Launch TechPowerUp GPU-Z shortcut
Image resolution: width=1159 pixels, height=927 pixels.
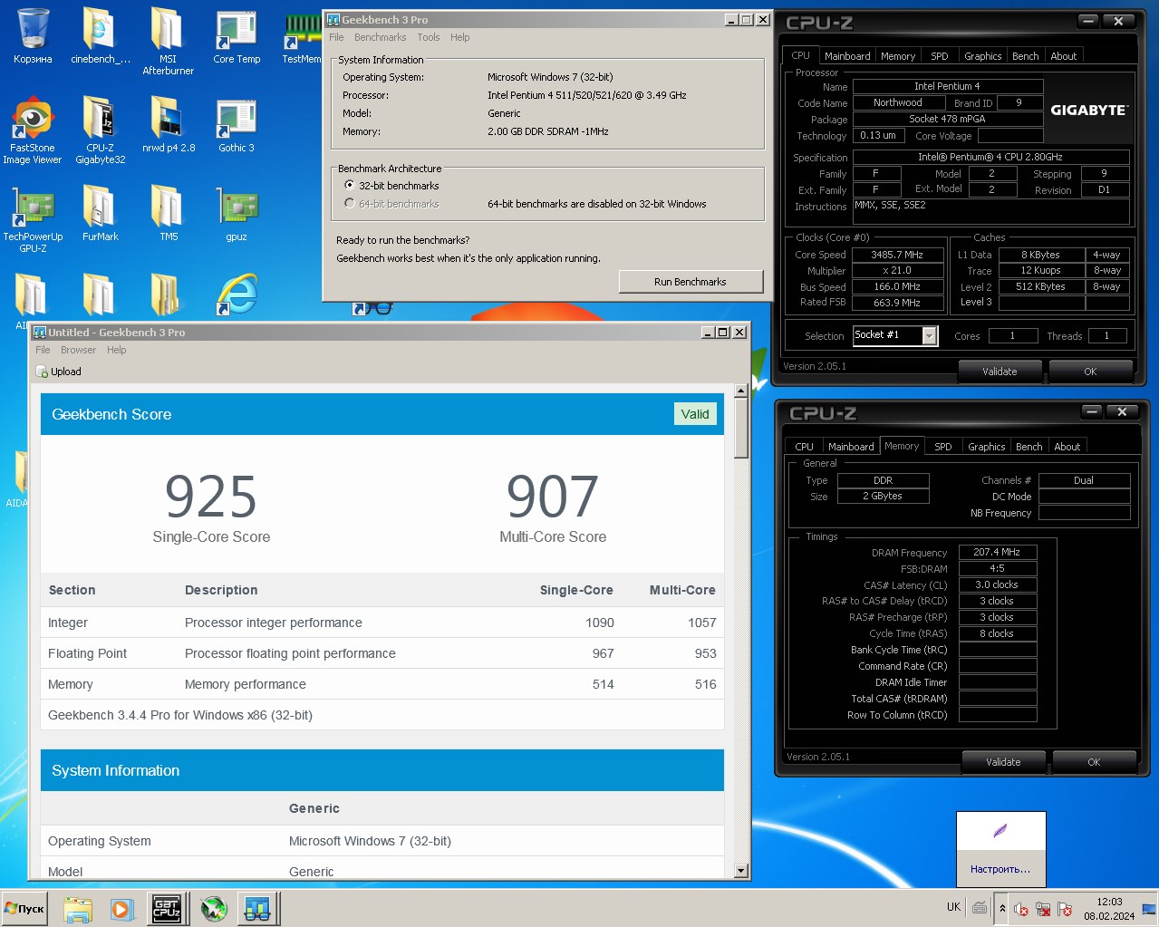tap(33, 218)
